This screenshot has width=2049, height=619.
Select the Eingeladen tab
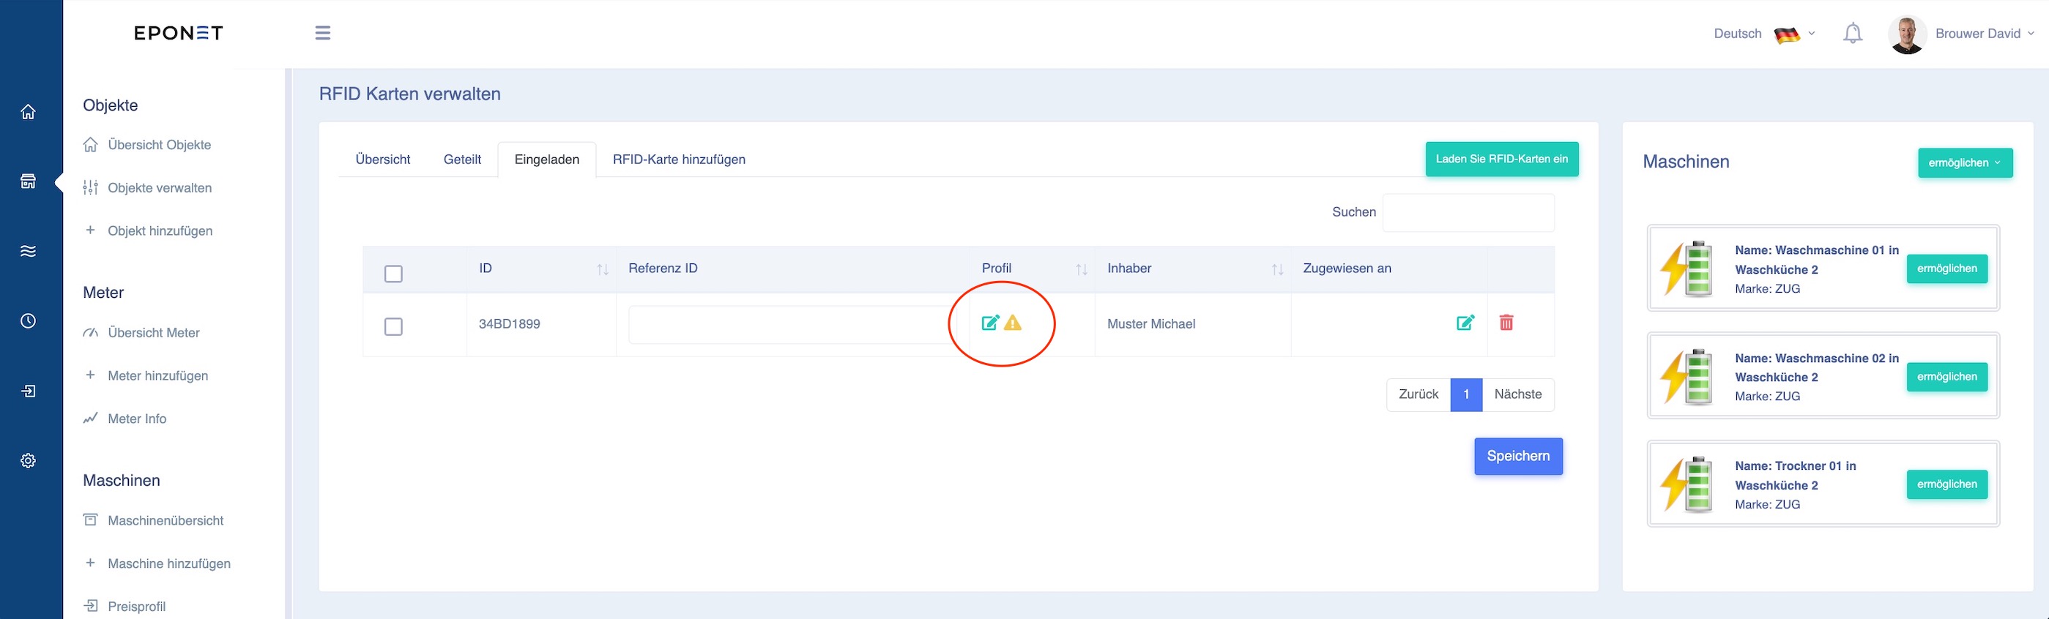(x=546, y=160)
